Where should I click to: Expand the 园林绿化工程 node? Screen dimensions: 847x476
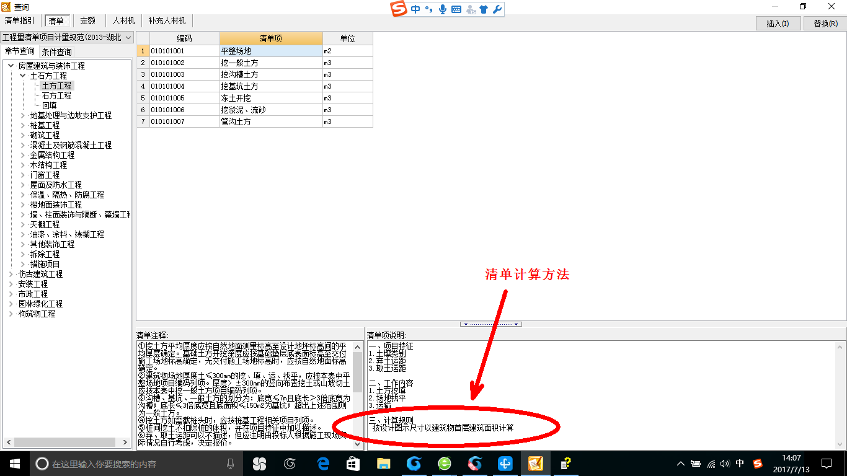click(x=11, y=304)
